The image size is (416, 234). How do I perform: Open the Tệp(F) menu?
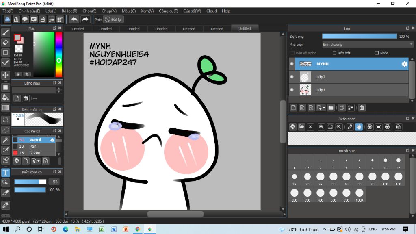pos(8,11)
